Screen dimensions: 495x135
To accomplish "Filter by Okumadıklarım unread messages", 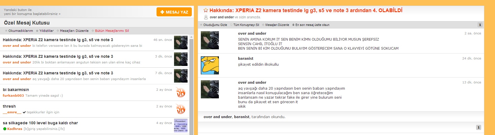I will click(x=19, y=31).
